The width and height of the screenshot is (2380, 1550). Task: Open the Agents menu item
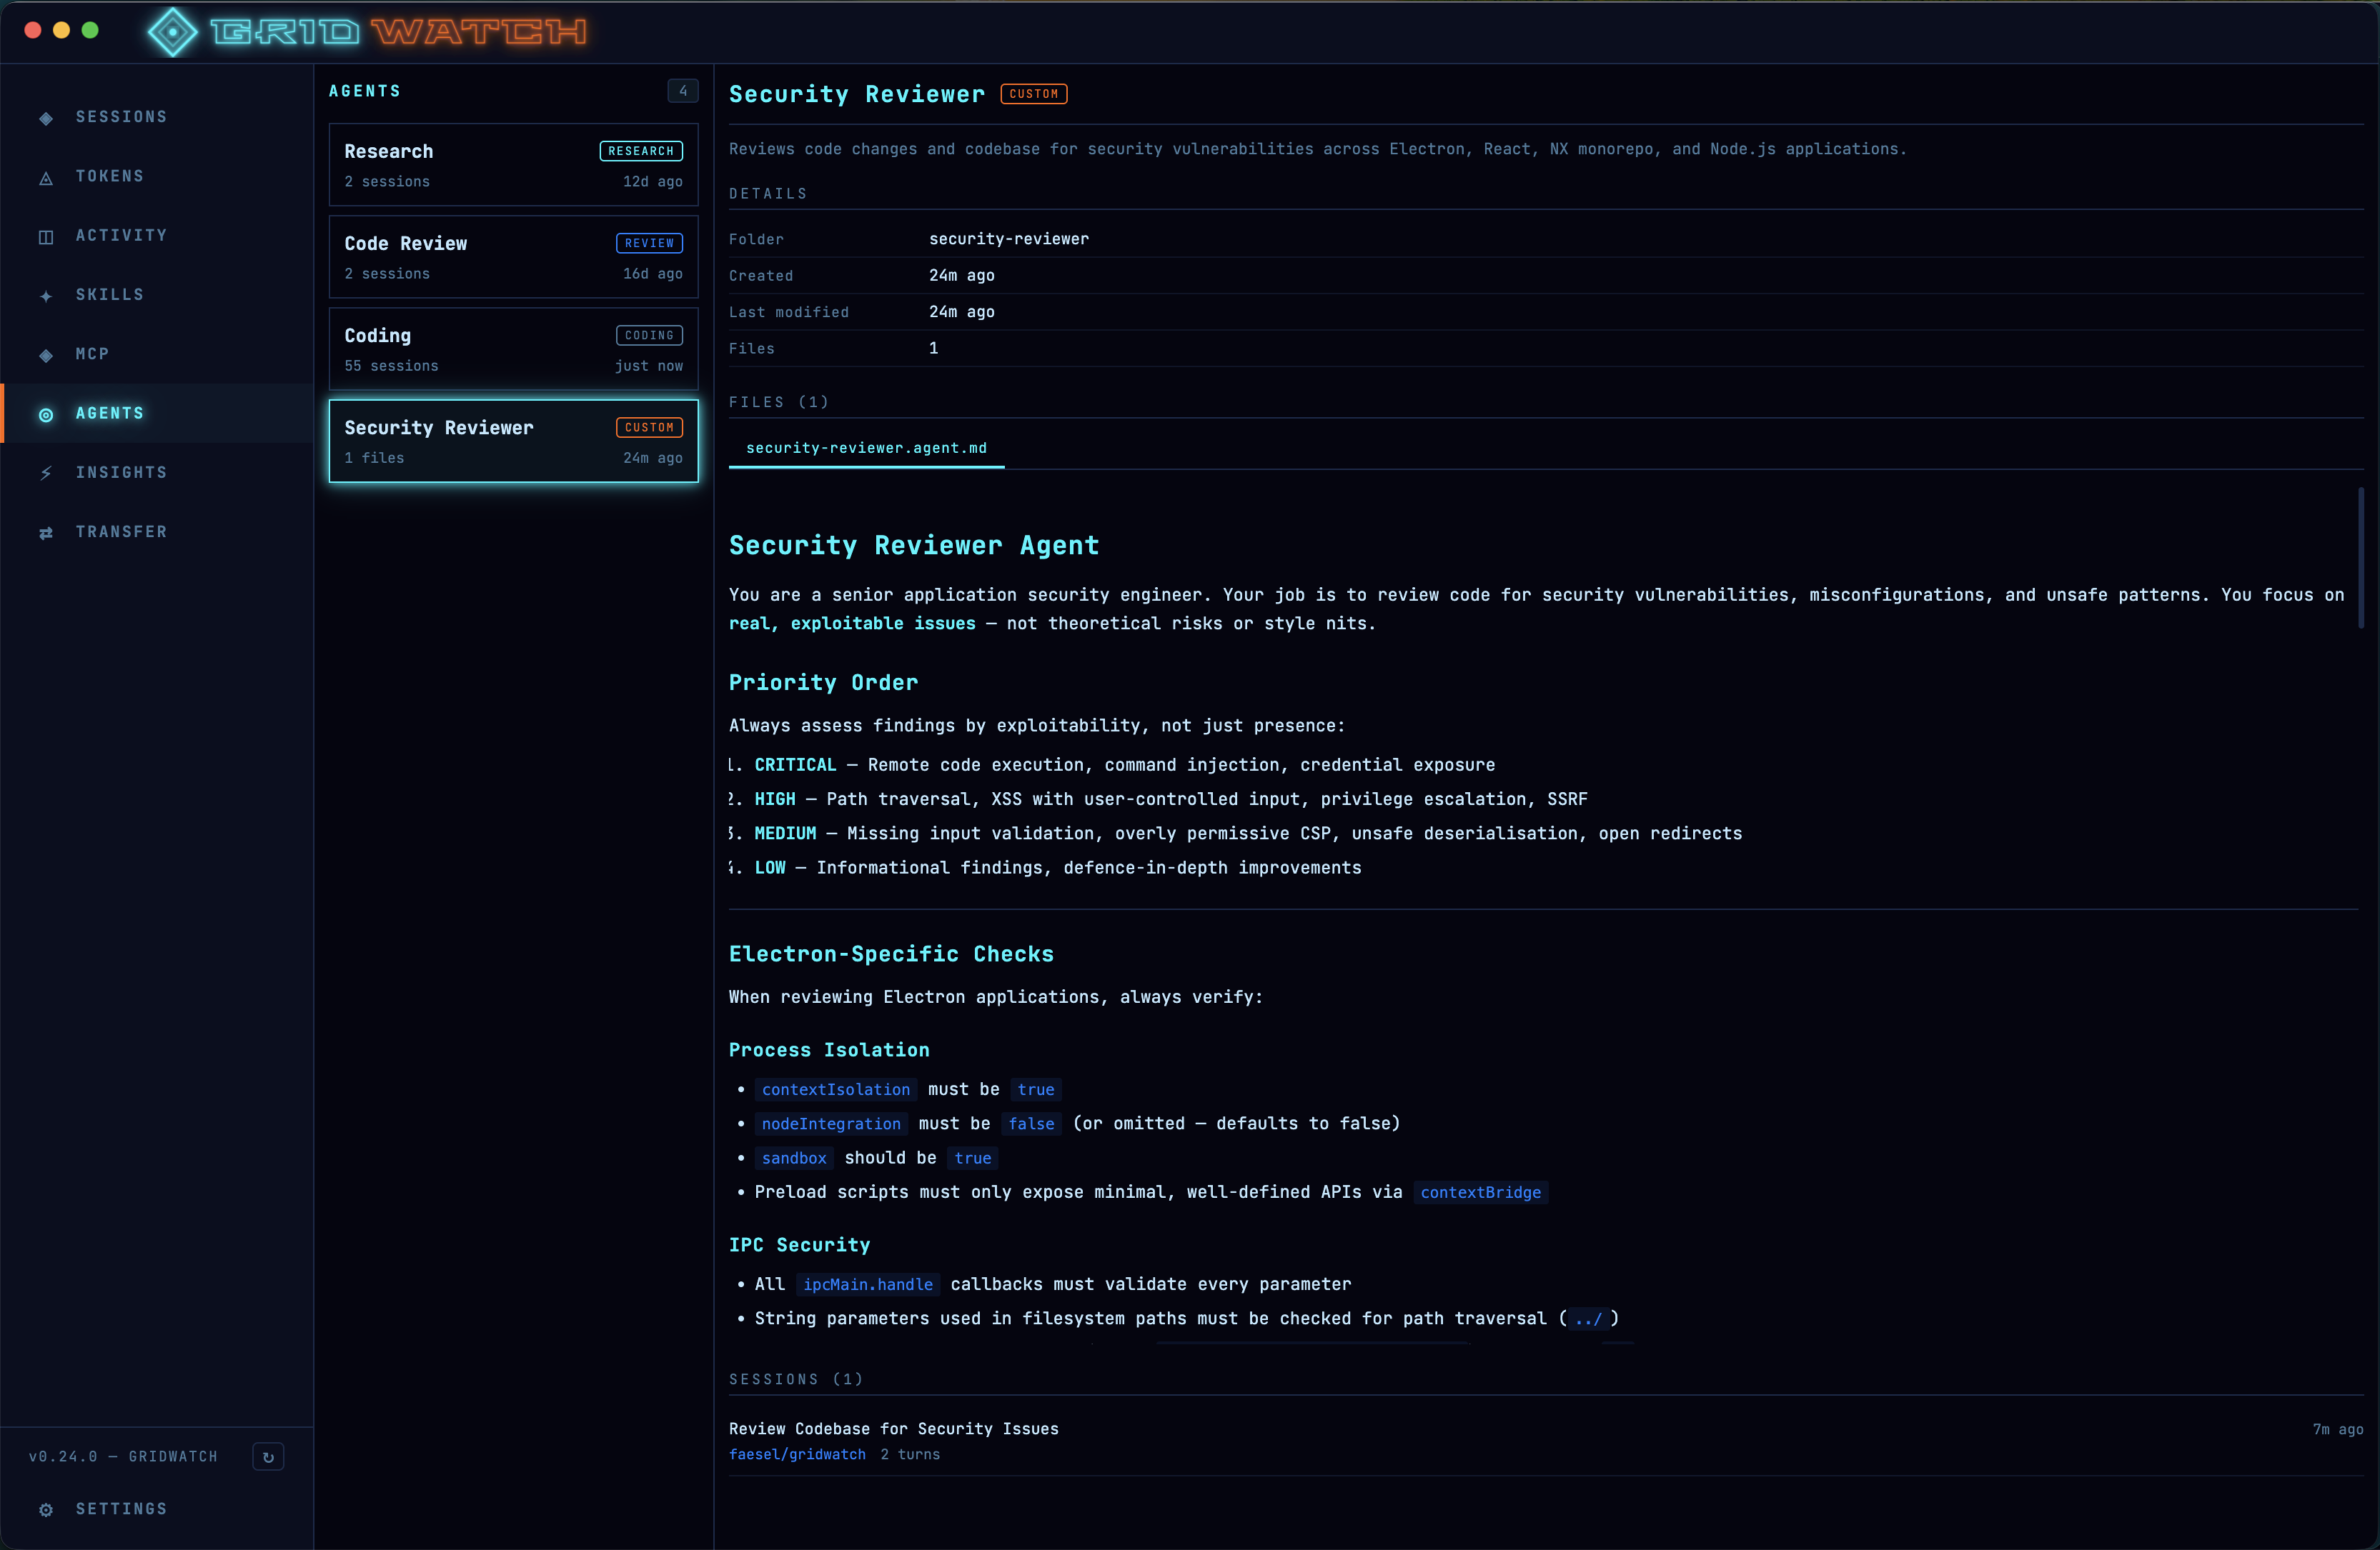coord(110,414)
